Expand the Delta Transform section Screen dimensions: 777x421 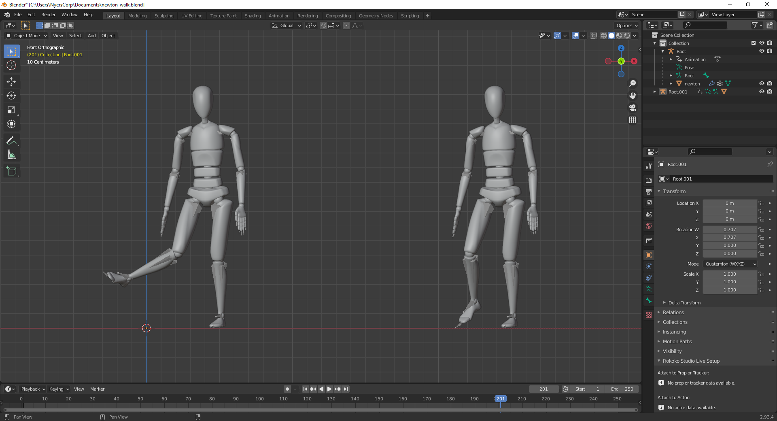683,302
